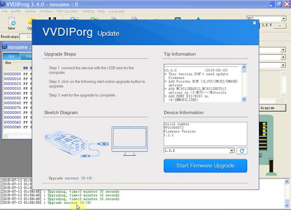The width and height of the screenshot is (291, 210).
Task: Click the Tip Information scroll down arrow
Action: pyautogui.click(x=244, y=99)
